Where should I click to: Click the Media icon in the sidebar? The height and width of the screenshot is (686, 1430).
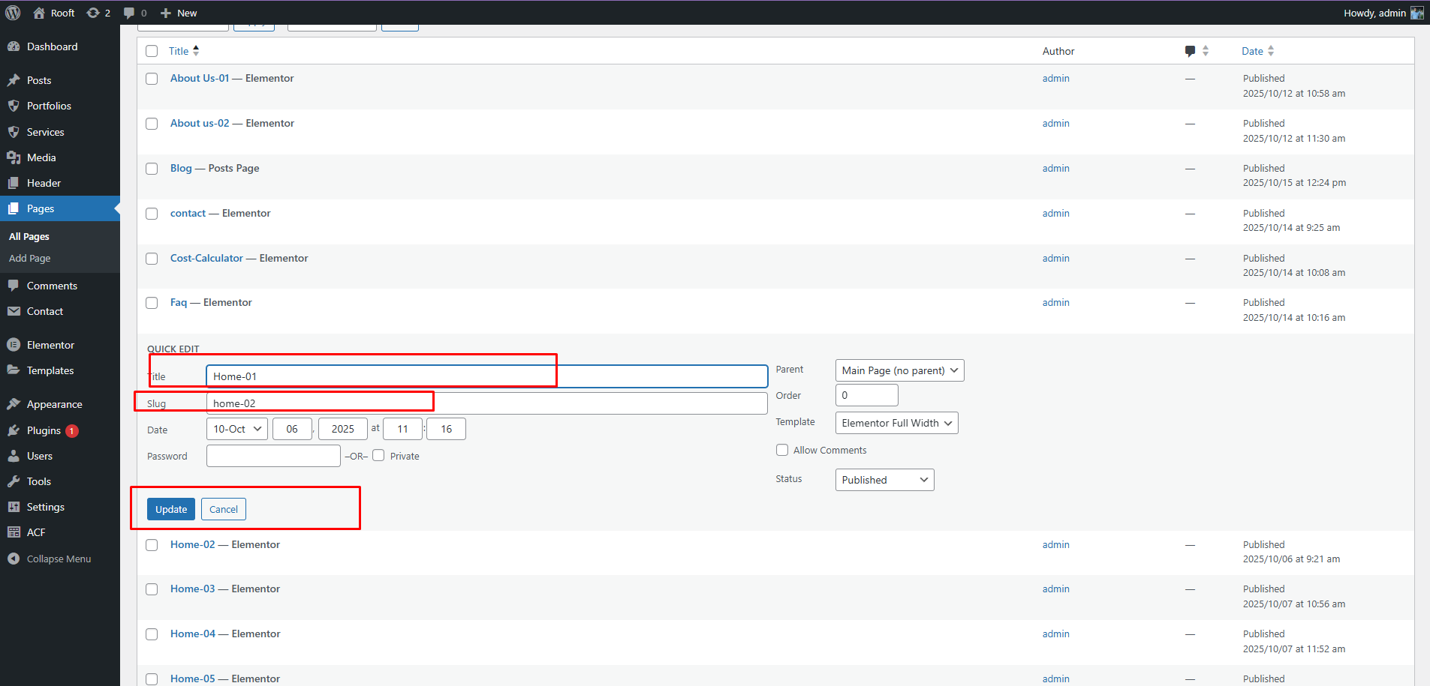[x=14, y=157]
